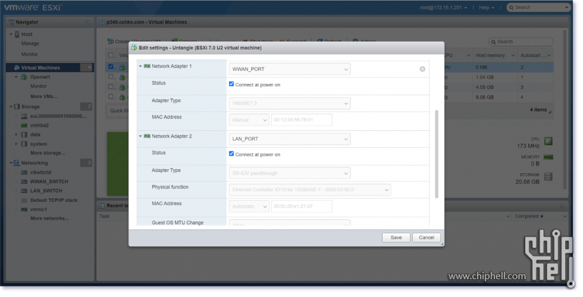Image resolution: width=583 pixels, height=297 pixels.
Task: Select LAN_SWITCH in Navigator
Action: click(46, 191)
